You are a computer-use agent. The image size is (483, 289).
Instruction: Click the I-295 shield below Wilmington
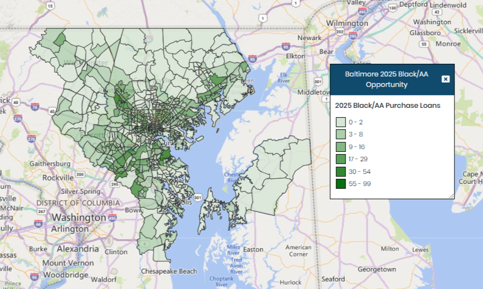[x=353, y=35]
